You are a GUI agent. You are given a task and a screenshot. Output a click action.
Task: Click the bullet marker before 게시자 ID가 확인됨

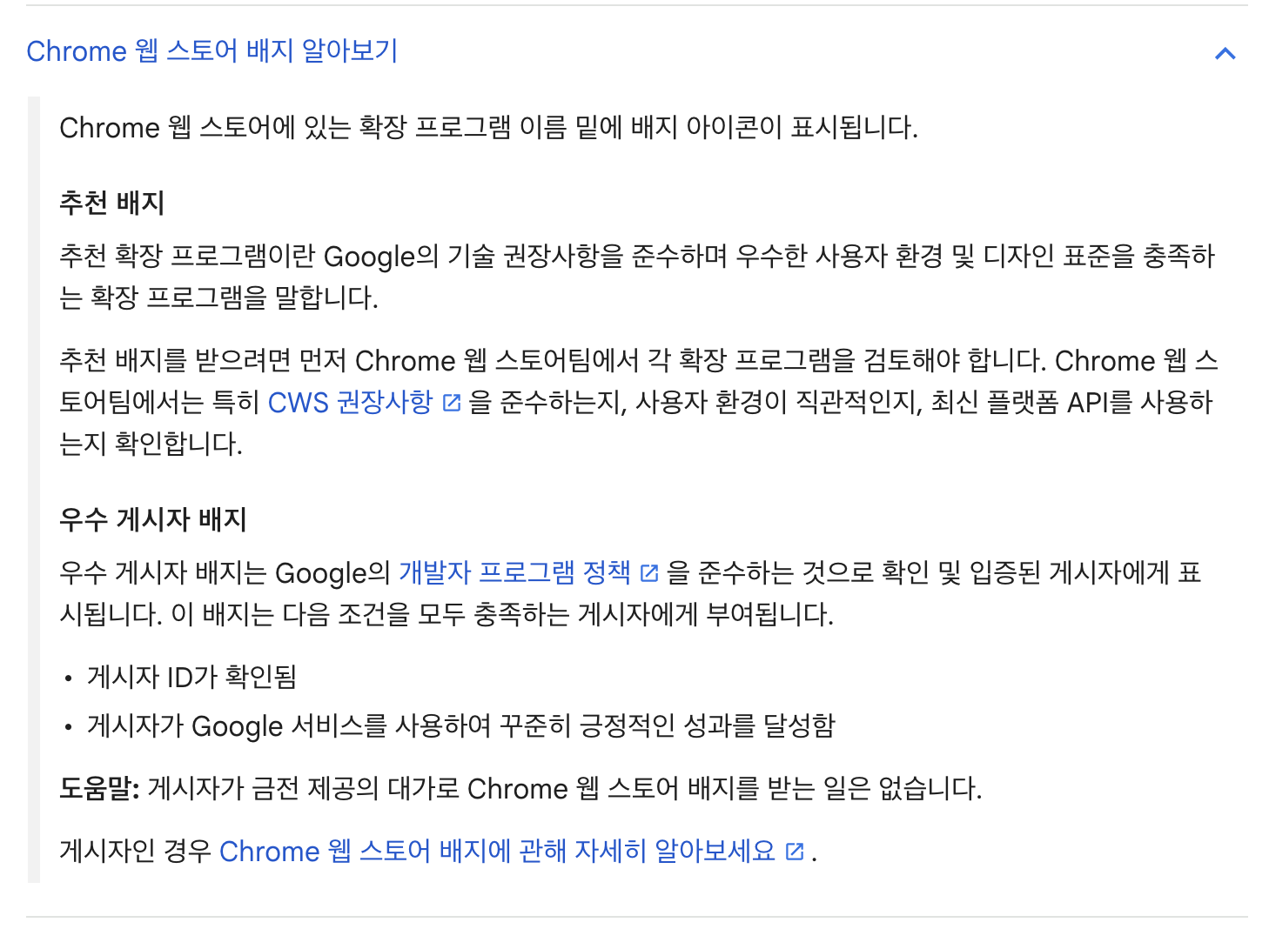click(x=68, y=677)
